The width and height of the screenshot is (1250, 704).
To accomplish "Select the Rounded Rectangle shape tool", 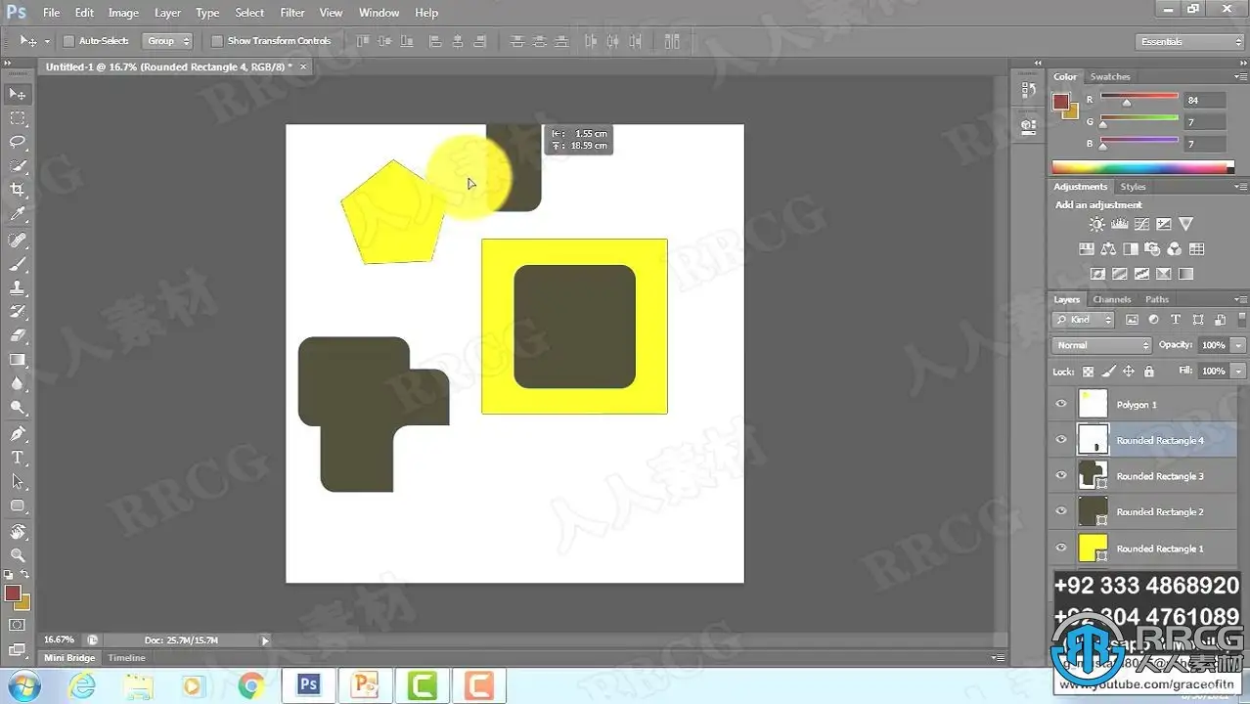I will pyautogui.click(x=18, y=506).
